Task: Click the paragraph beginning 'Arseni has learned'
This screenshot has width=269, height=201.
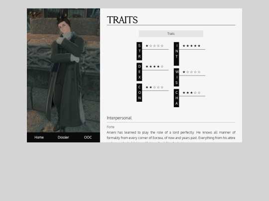Action: coord(171,136)
